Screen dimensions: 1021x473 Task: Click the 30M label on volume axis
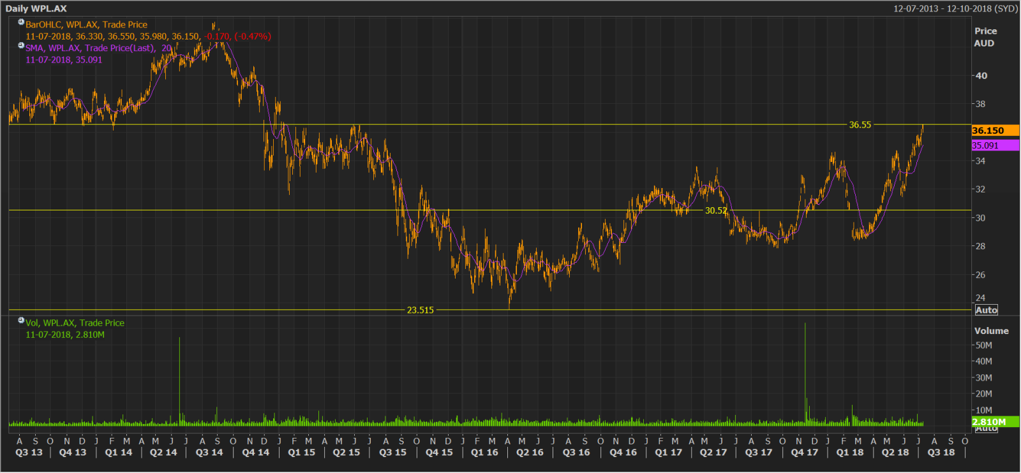coord(983,378)
